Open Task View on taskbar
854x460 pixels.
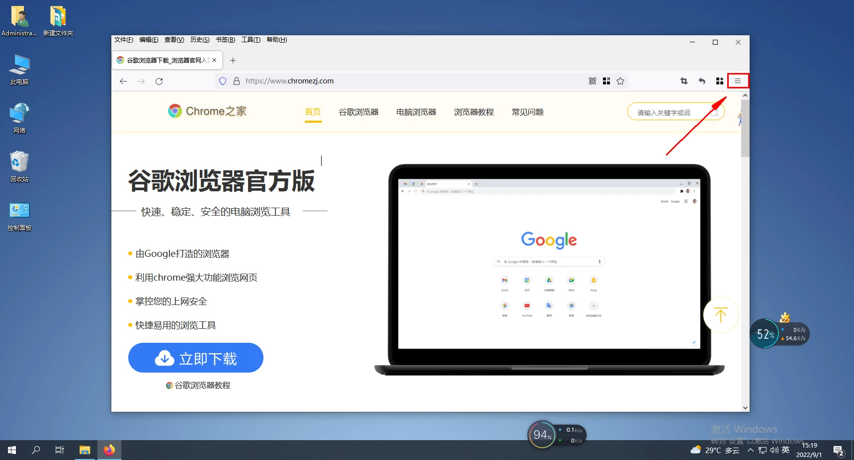[x=60, y=450]
